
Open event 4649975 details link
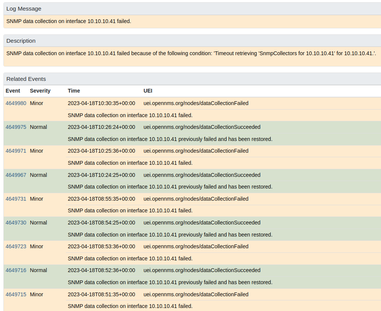[x=16, y=127]
